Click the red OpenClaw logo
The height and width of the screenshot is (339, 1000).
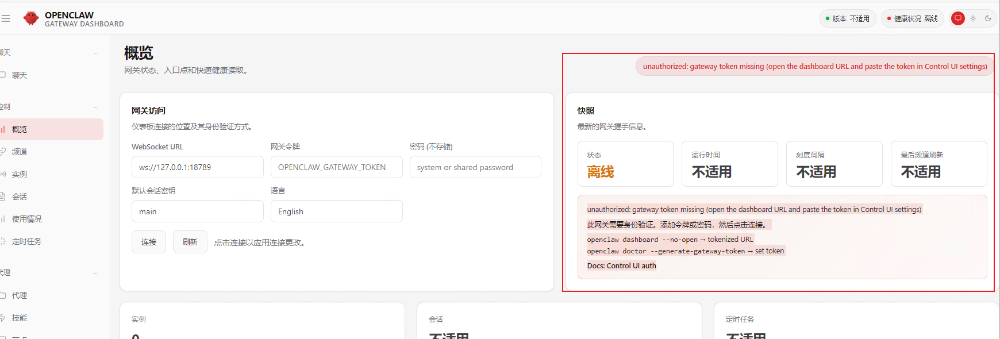[31, 18]
